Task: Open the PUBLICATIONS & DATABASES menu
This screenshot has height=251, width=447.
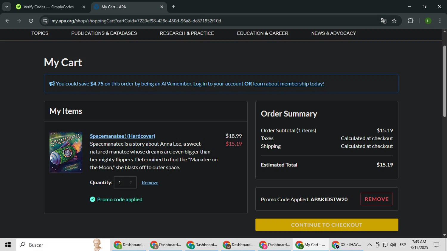Action: tap(104, 33)
